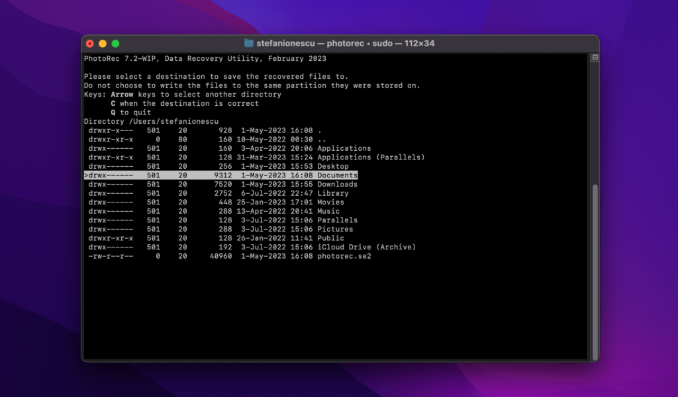
Task: Minimize the Terminal with the yellow button
Action: [103, 44]
